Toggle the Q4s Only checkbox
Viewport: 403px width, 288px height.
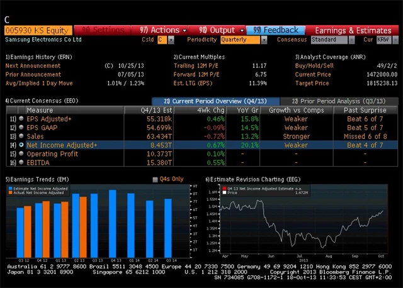tap(156, 179)
